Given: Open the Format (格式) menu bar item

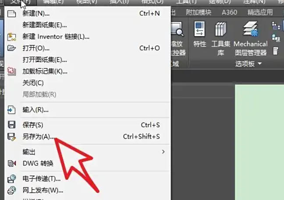Looking at the screenshot, I should pyautogui.click(x=153, y=2).
